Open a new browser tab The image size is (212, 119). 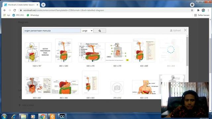(x=43, y=5)
